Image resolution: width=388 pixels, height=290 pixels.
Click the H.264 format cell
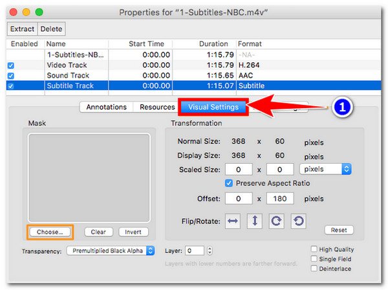[x=249, y=65]
